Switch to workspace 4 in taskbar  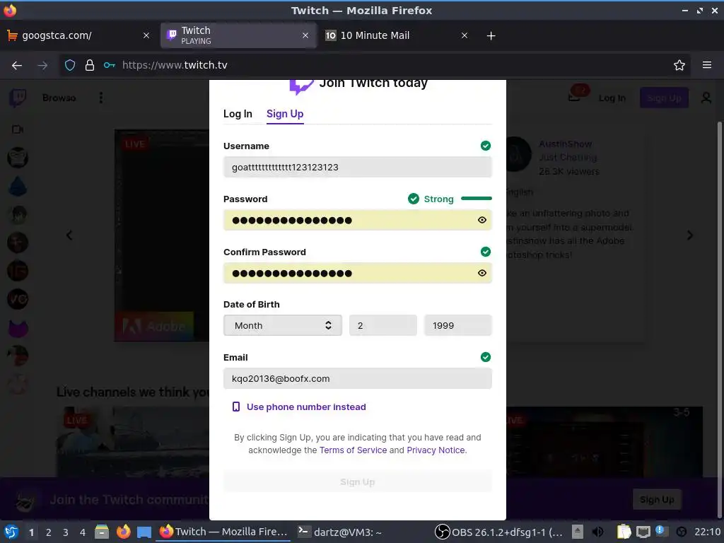(x=83, y=532)
